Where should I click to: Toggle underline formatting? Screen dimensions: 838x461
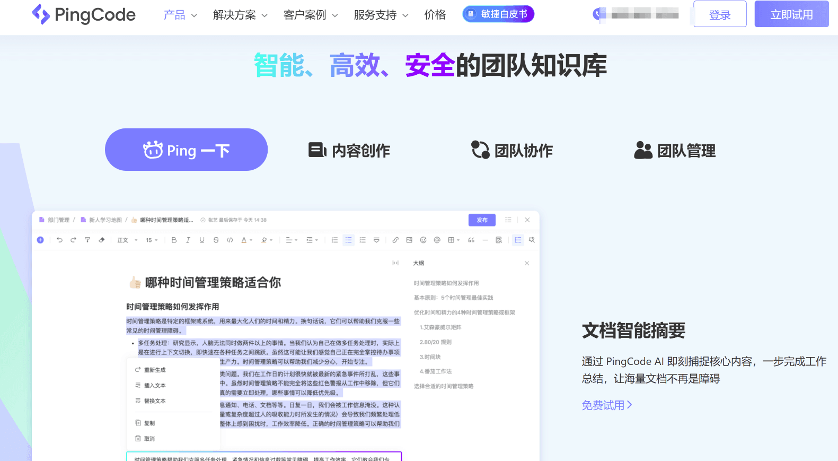coord(202,240)
